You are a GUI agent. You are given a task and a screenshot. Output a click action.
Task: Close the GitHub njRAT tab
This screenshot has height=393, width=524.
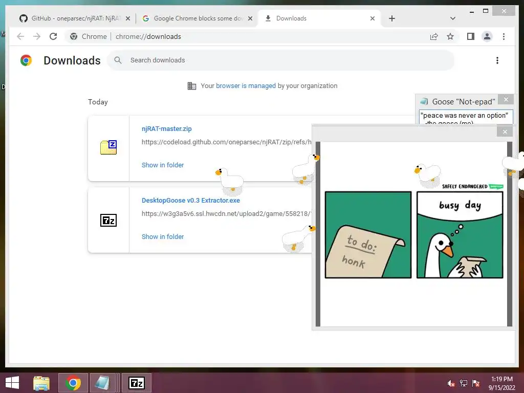(127, 18)
